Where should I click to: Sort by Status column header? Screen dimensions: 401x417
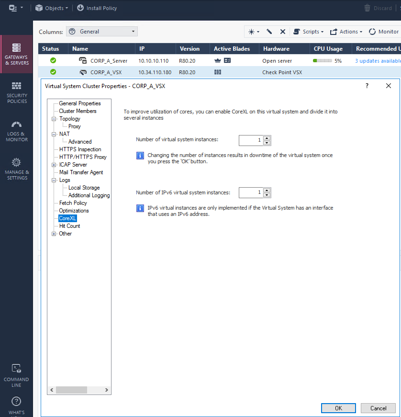tap(53, 49)
